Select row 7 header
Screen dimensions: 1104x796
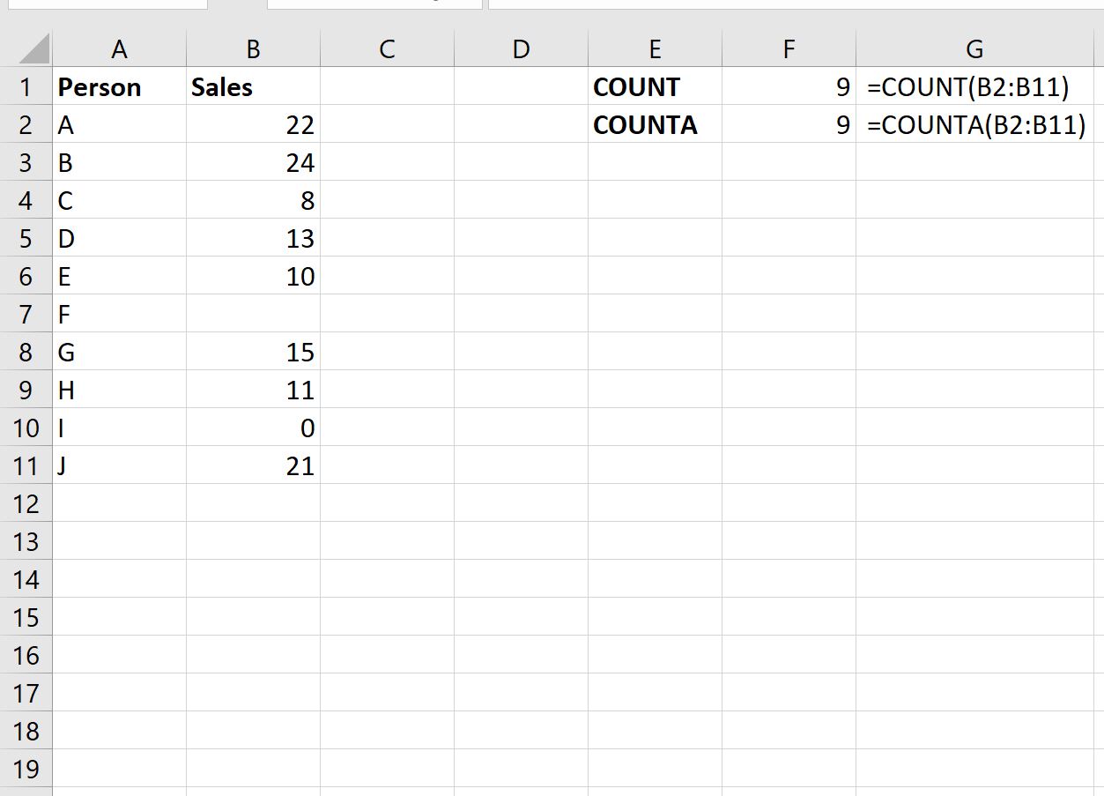tap(26, 315)
